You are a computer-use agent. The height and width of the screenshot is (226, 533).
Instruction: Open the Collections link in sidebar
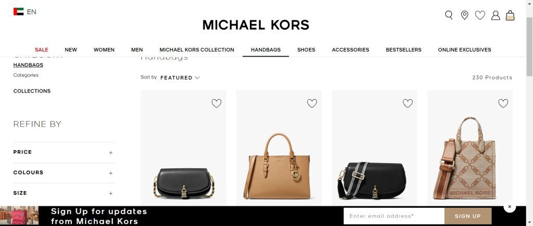coord(32,91)
